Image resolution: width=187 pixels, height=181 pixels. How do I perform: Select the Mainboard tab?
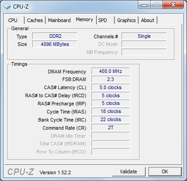(x=59, y=20)
